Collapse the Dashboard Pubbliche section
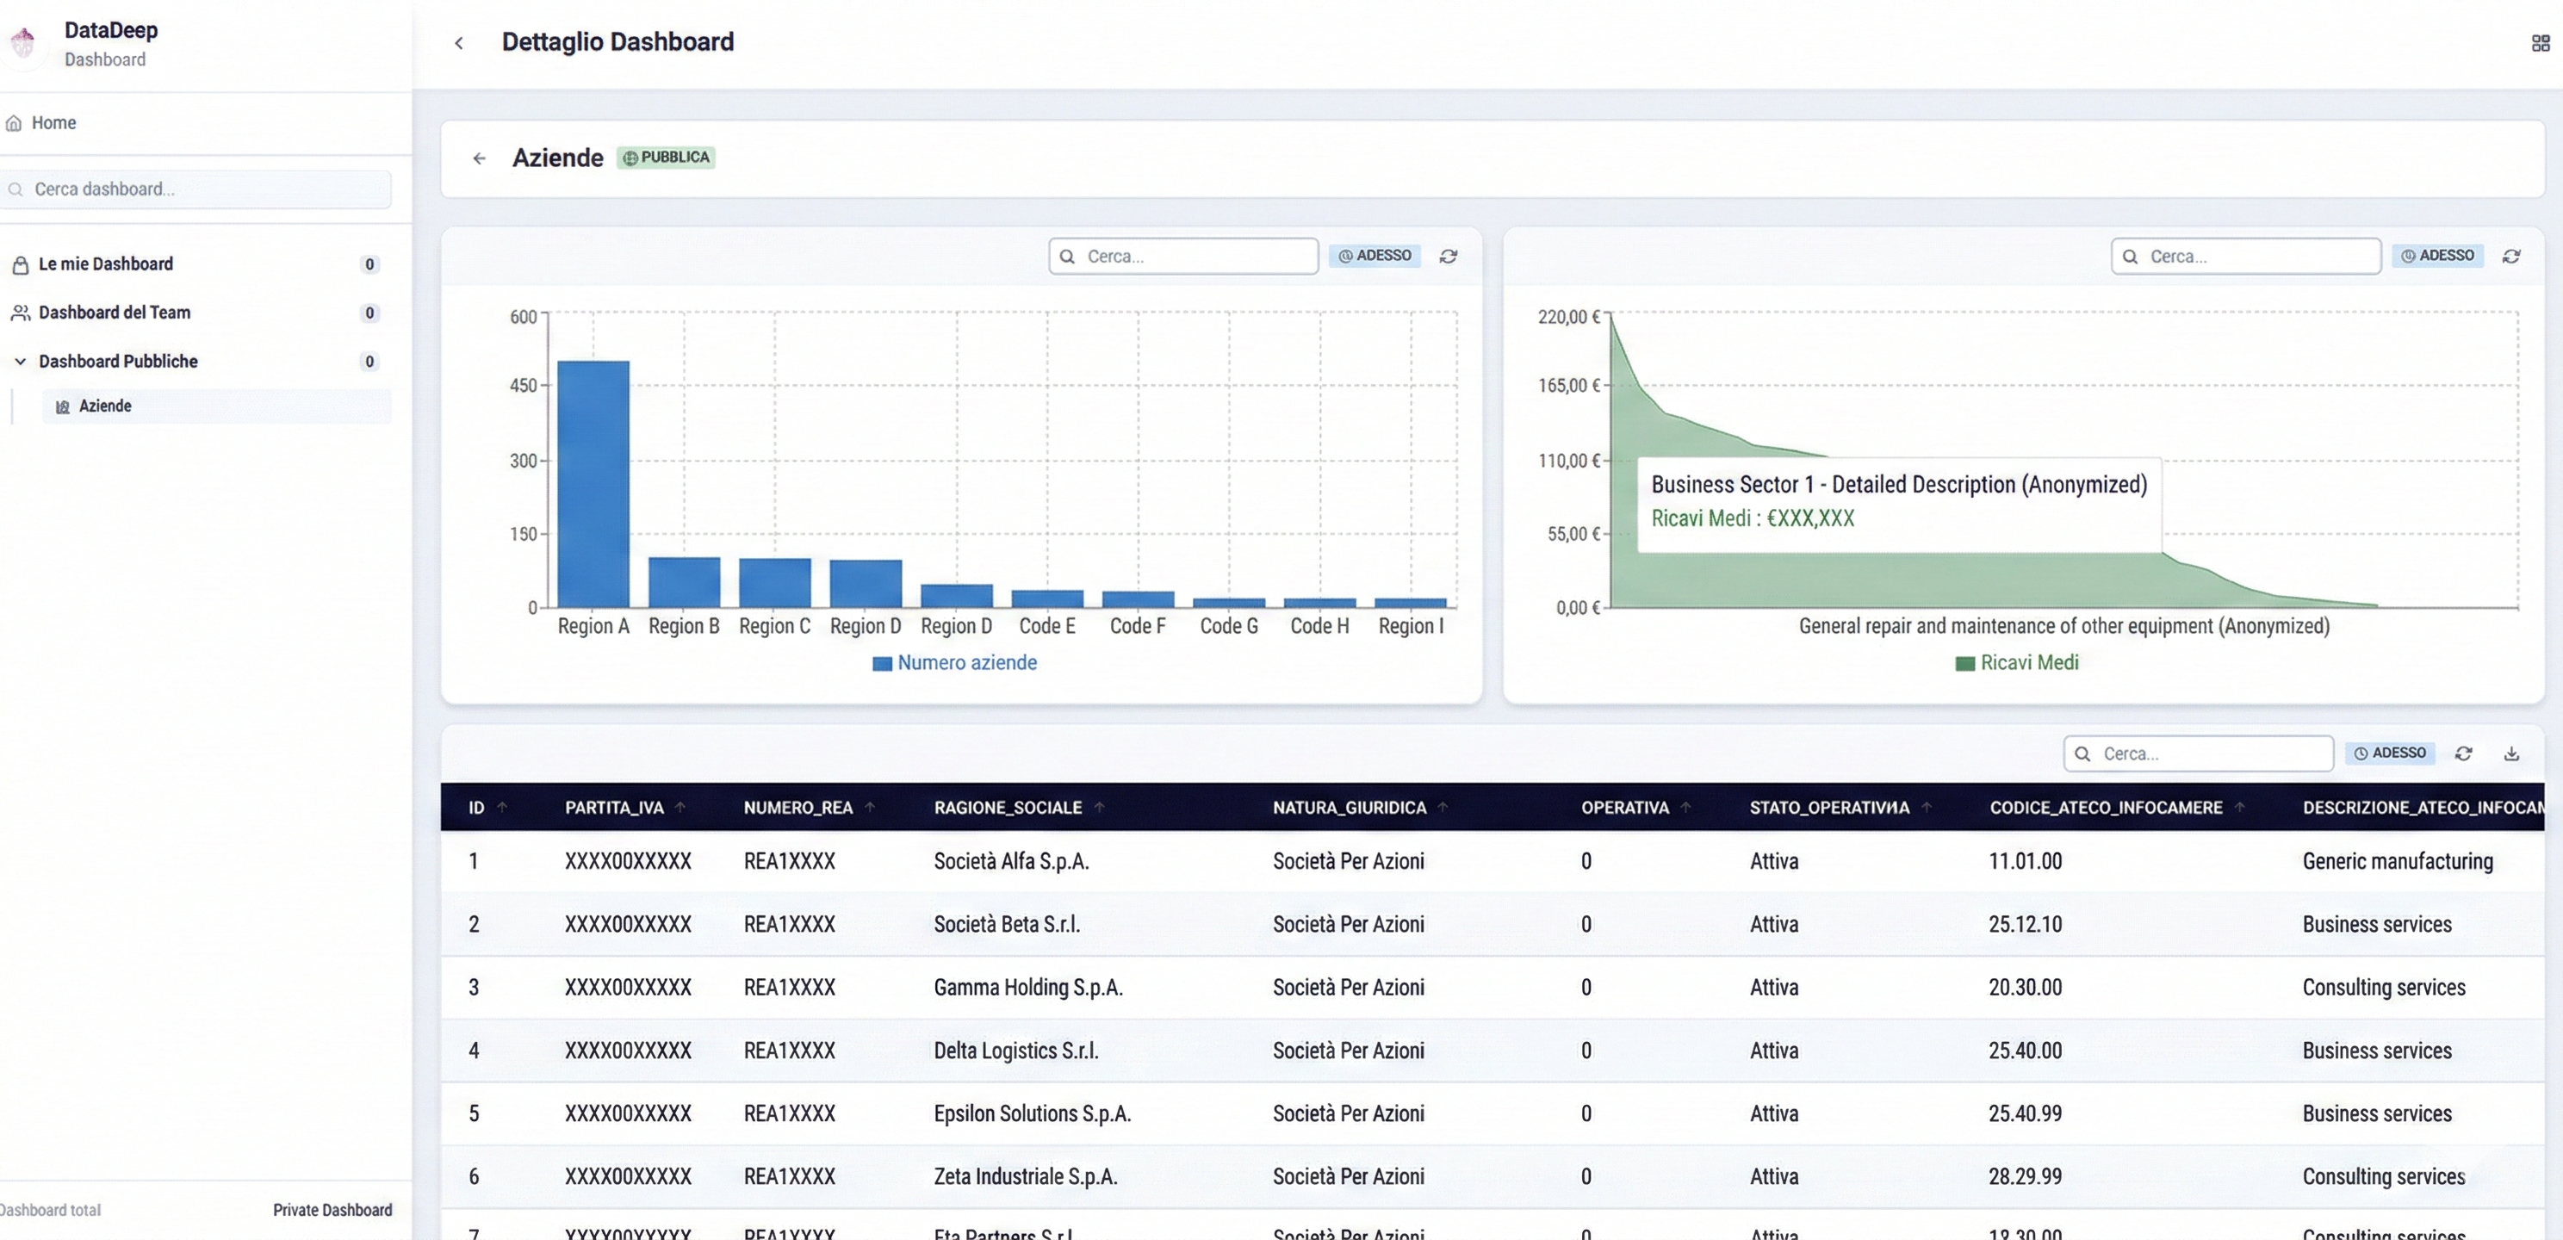The width and height of the screenshot is (2563, 1240). coord(20,360)
